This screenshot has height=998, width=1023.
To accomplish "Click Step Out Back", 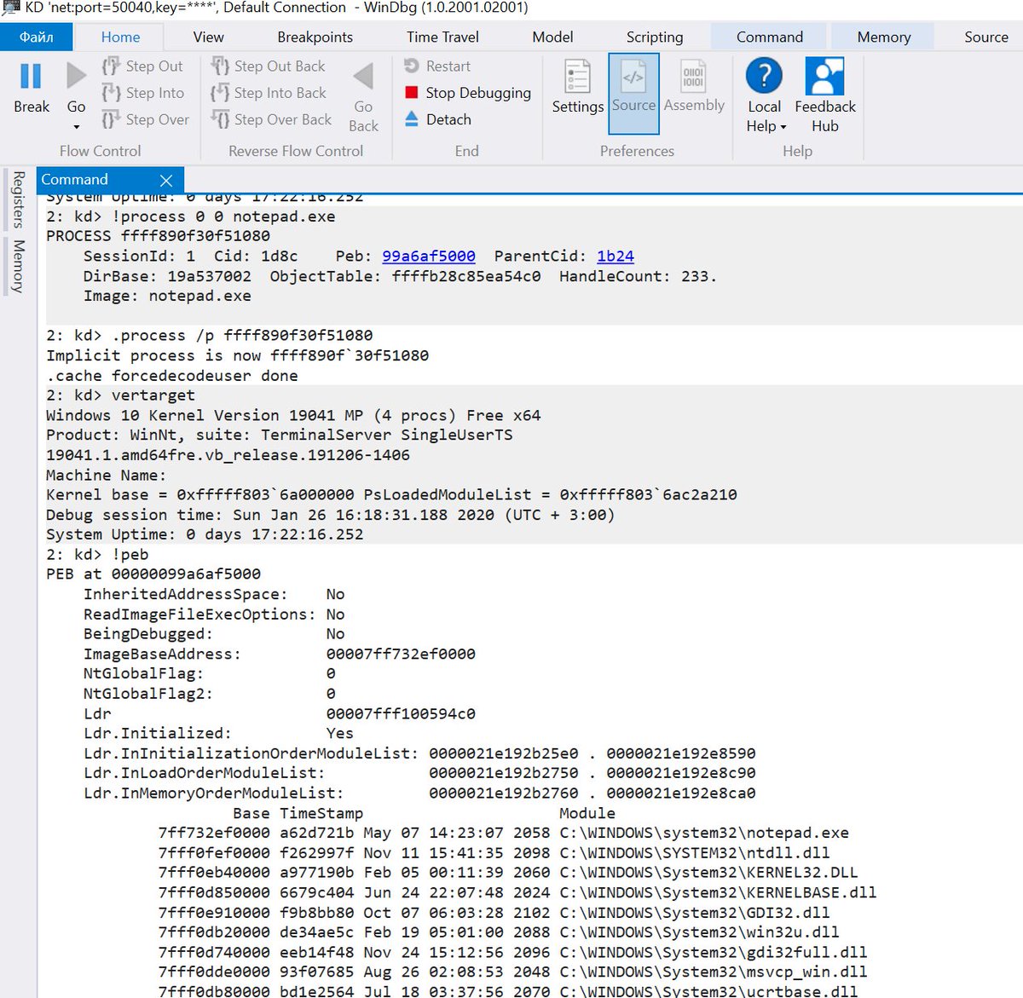I will [268, 66].
